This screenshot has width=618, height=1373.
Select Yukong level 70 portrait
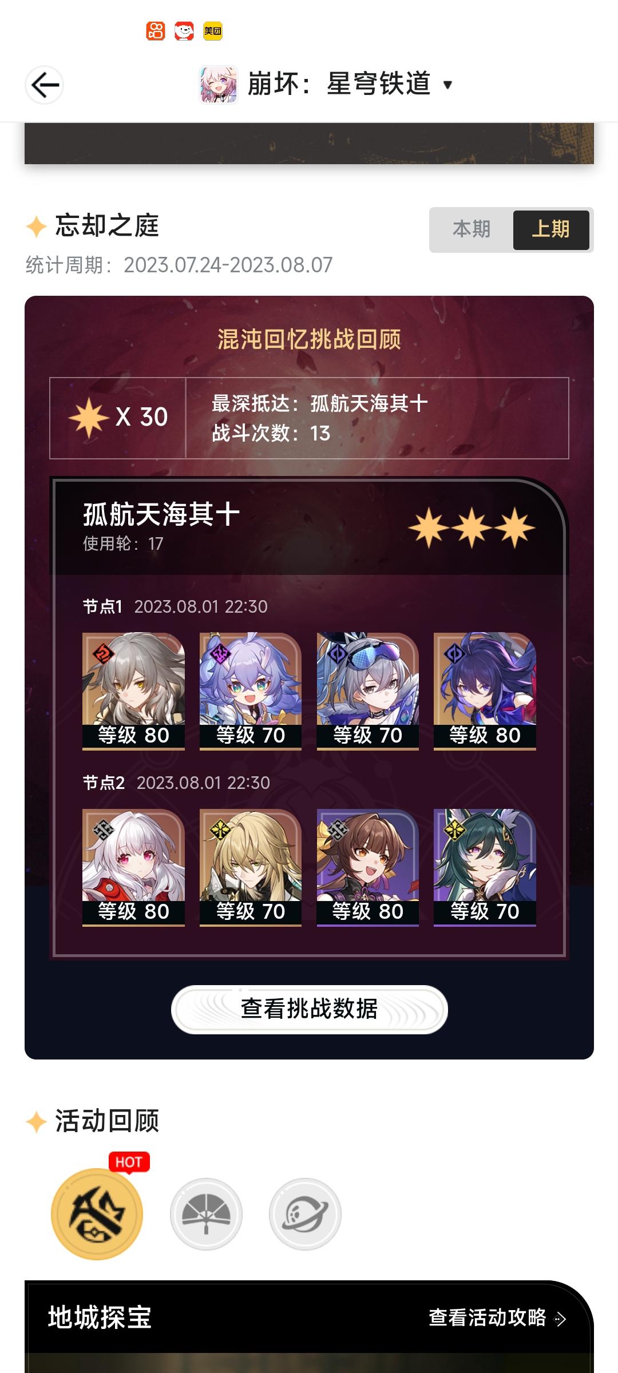click(485, 867)
